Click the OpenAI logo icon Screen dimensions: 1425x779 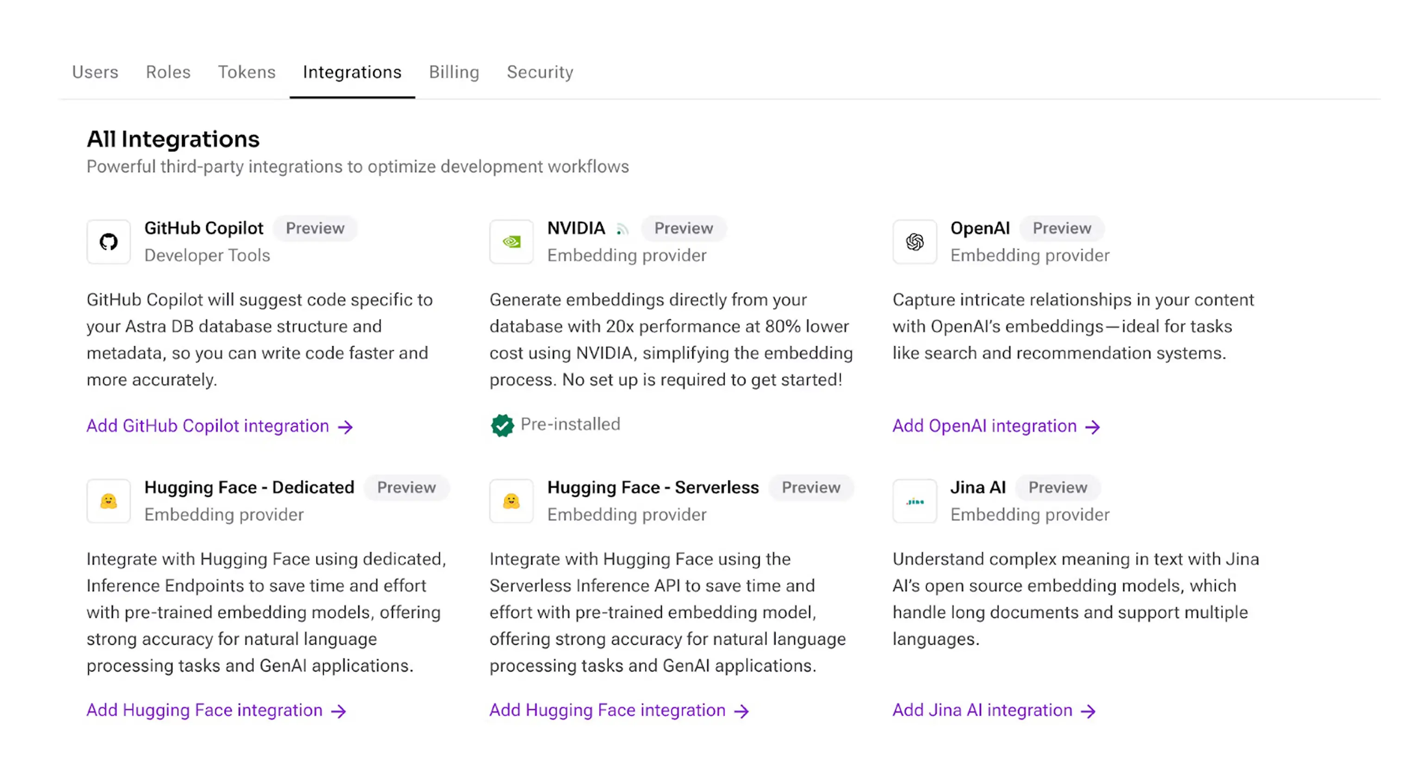[914, 242]
